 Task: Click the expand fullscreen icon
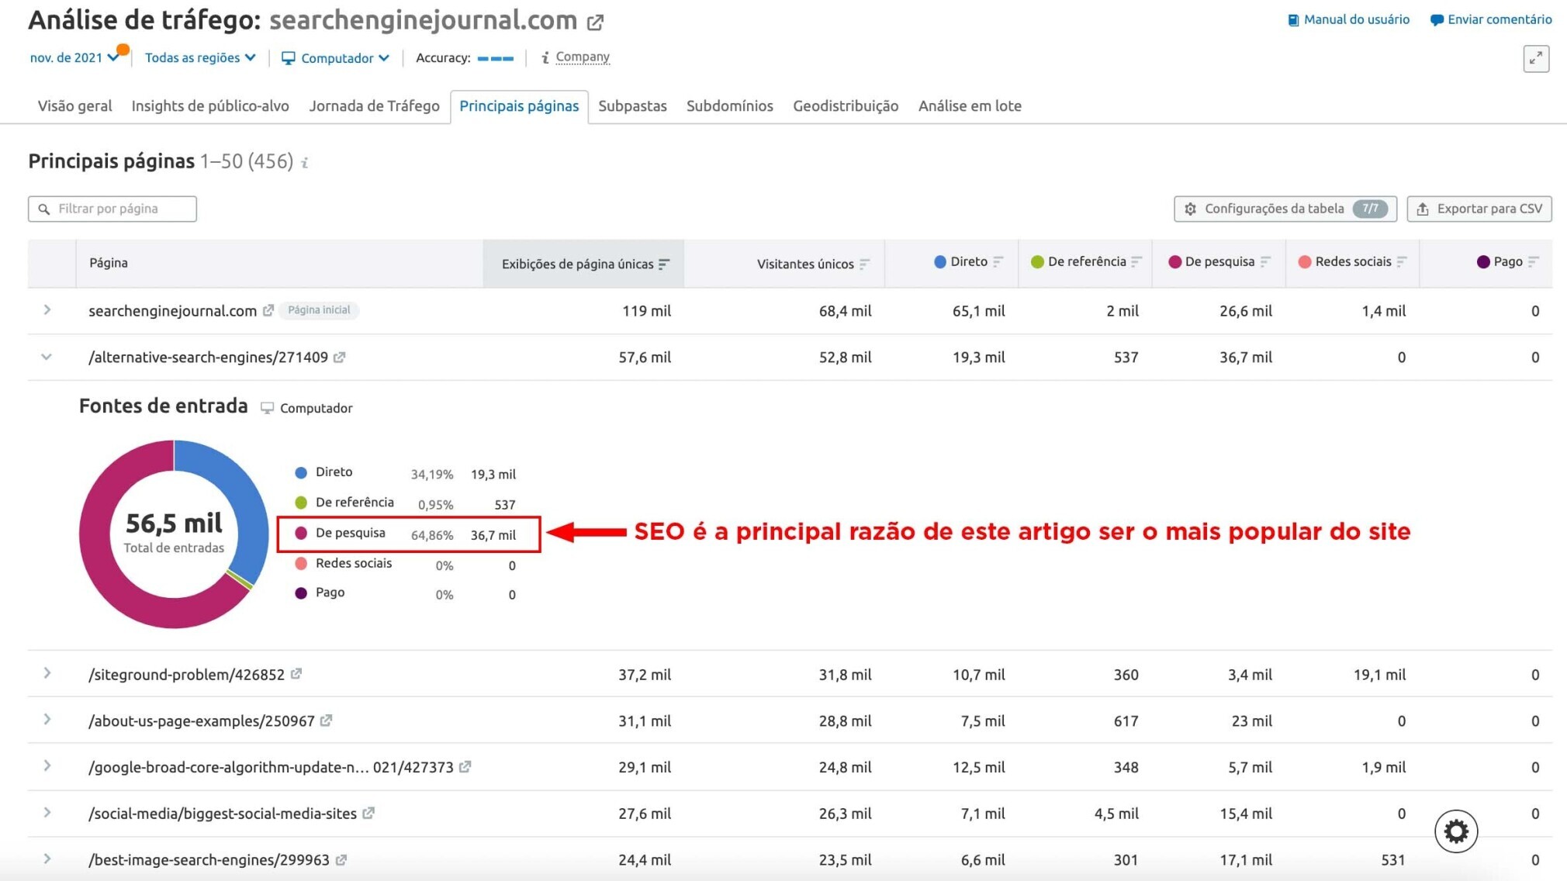1536,59
